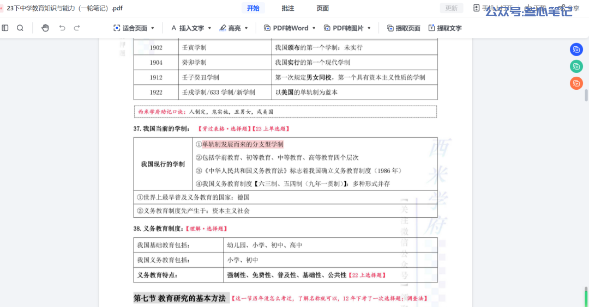The height and width of the screenshot is (307, 589).
Task: Click the line 世界上最早普及义务教育的国家：德国
Action: click(x=193, y=197)
